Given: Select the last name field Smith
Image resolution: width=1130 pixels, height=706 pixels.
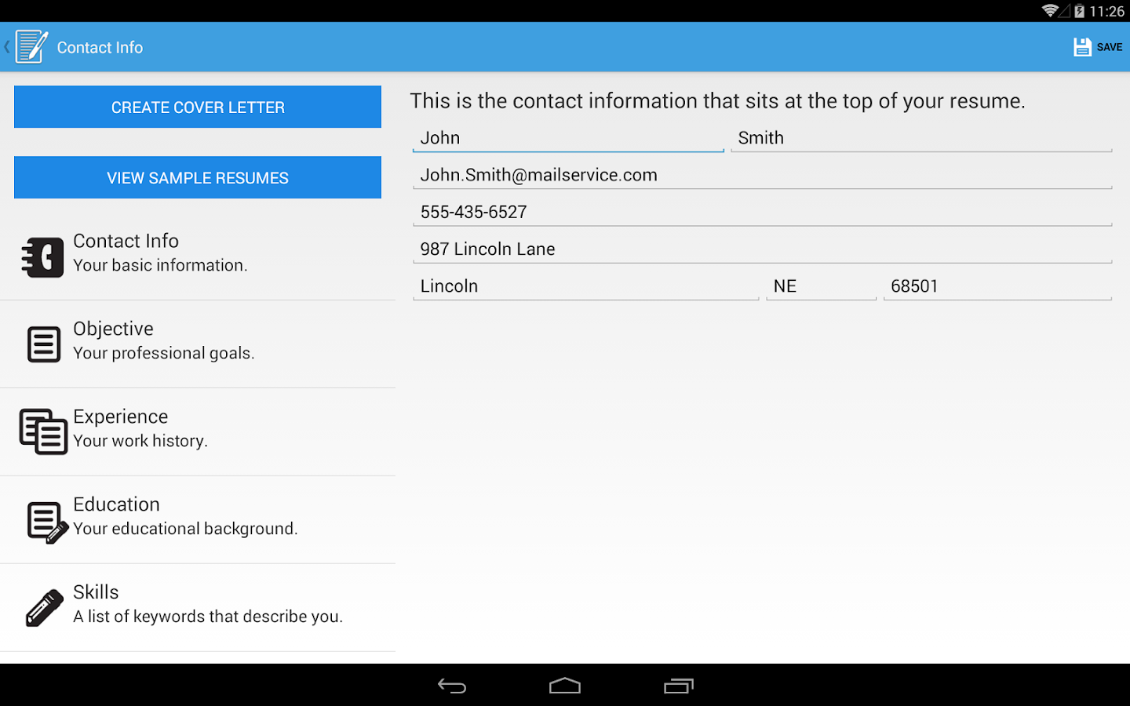Looking at the screenshot, I should (921, 138).
